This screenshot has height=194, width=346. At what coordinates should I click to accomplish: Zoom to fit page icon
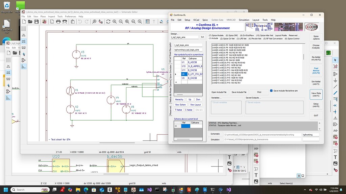click(127, 22)
